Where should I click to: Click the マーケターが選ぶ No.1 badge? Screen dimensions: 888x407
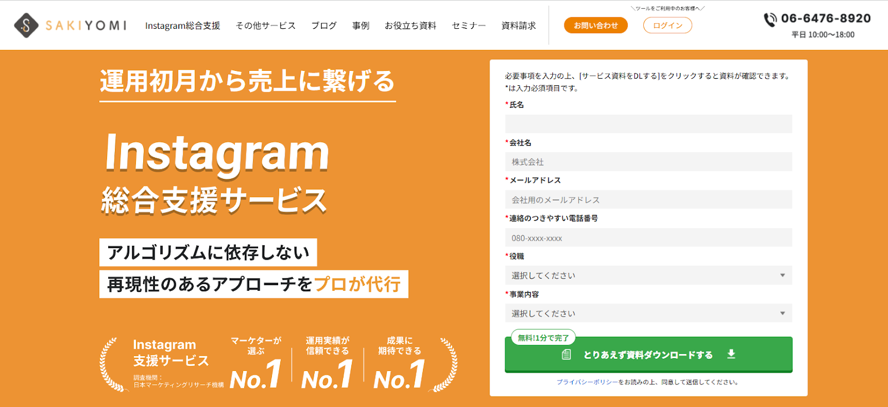(256, 363)
